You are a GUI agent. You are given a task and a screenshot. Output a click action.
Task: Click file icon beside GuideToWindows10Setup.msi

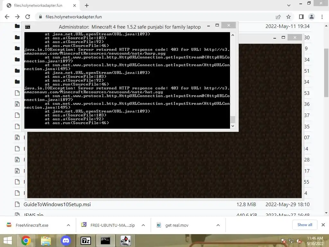[x=17, y=204]
